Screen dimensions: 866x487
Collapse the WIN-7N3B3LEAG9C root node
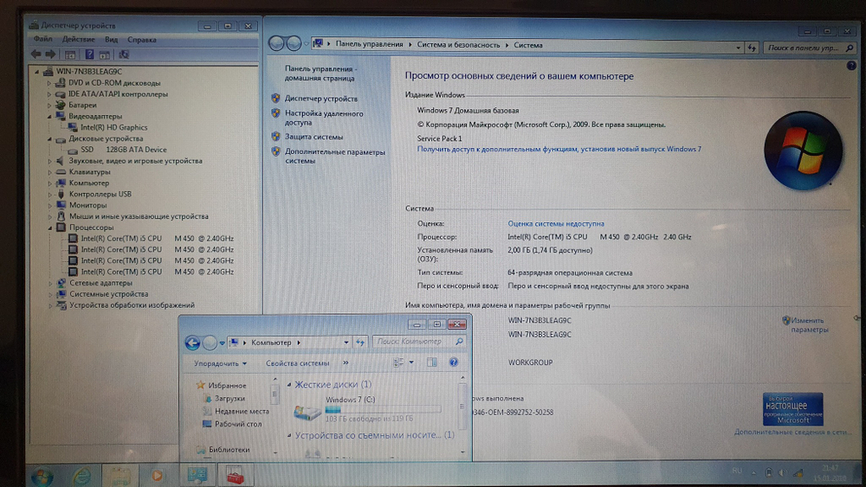tap(37, 72)
